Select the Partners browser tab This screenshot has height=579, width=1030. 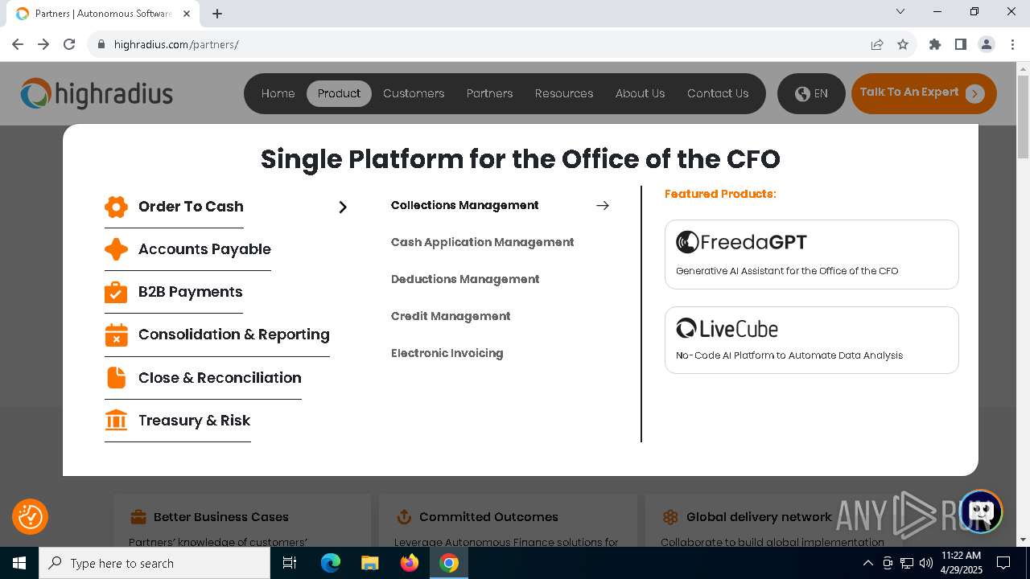pos(103,14)
